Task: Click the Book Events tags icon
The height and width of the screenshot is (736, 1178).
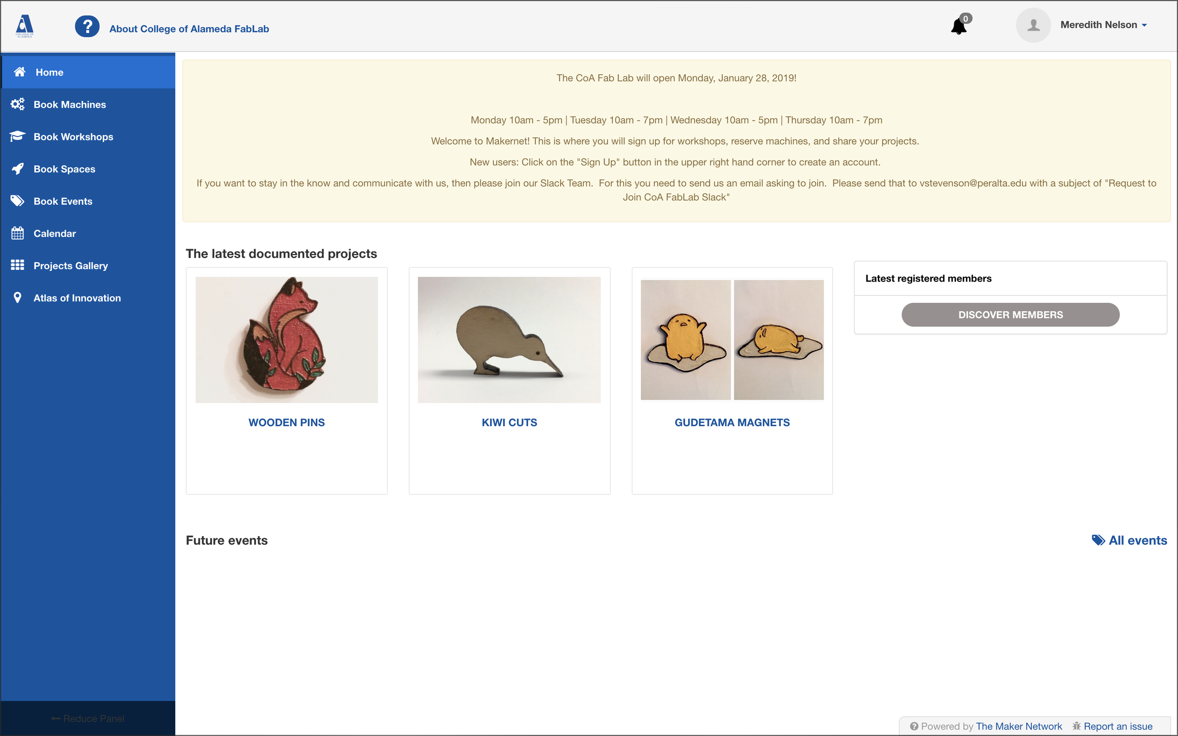Action: coord(17,201)
